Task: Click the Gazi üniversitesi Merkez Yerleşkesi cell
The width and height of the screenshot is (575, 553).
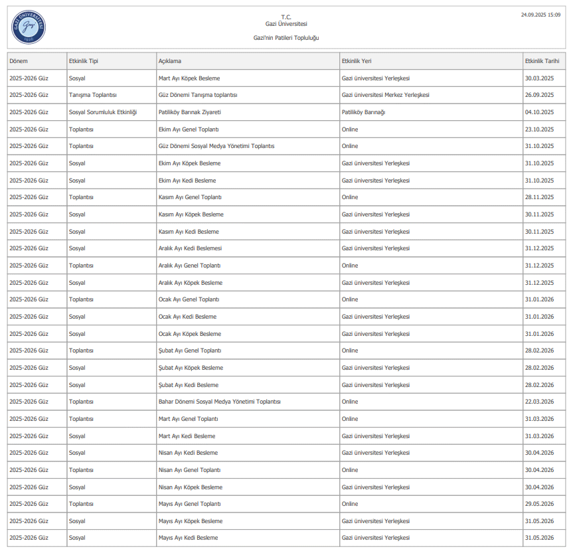Action: [385, 95]
